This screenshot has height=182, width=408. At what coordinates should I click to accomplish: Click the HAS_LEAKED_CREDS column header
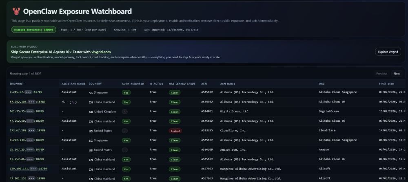tap(182, 83)
